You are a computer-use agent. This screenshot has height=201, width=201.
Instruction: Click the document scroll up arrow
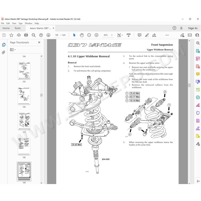pos(189,41)
